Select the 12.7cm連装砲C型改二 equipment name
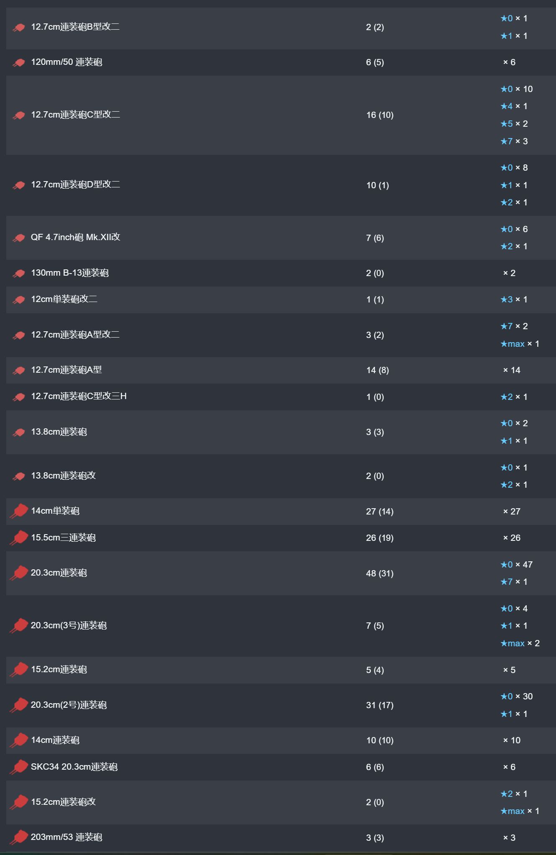556x855 pixels. click(75, 115)
